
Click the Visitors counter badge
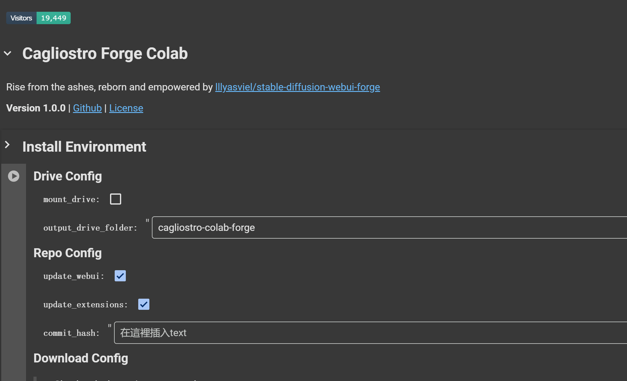(21, 18)
